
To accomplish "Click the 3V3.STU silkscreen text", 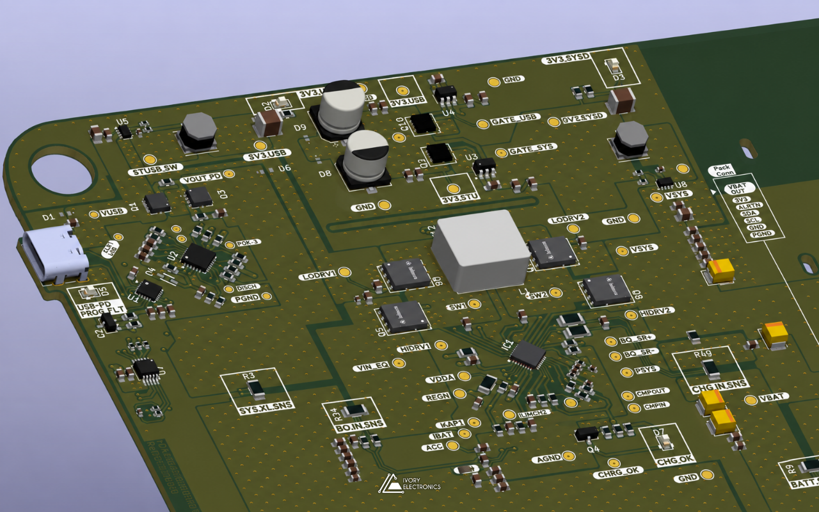I will [460, 198].
